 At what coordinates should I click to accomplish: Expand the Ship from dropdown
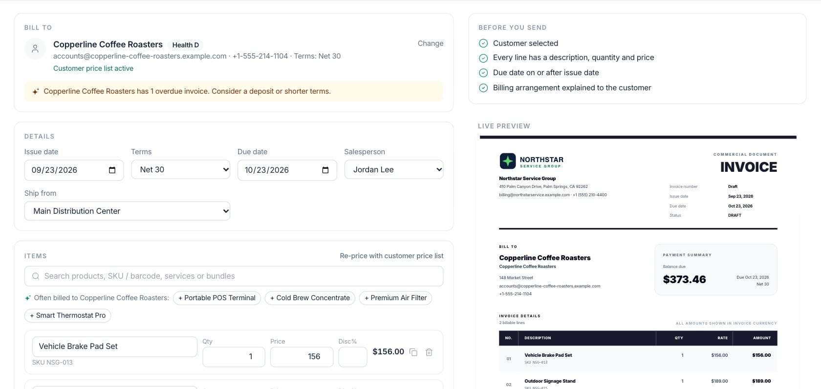[127, 211]
